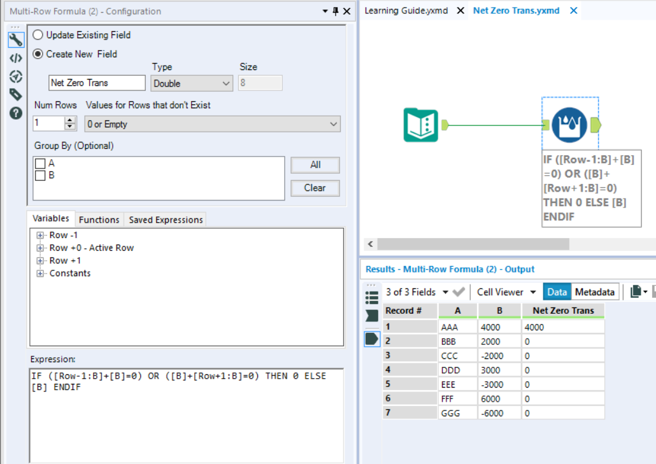
Task: Click the Clear button for Group By
Action: tap(315, 188)
